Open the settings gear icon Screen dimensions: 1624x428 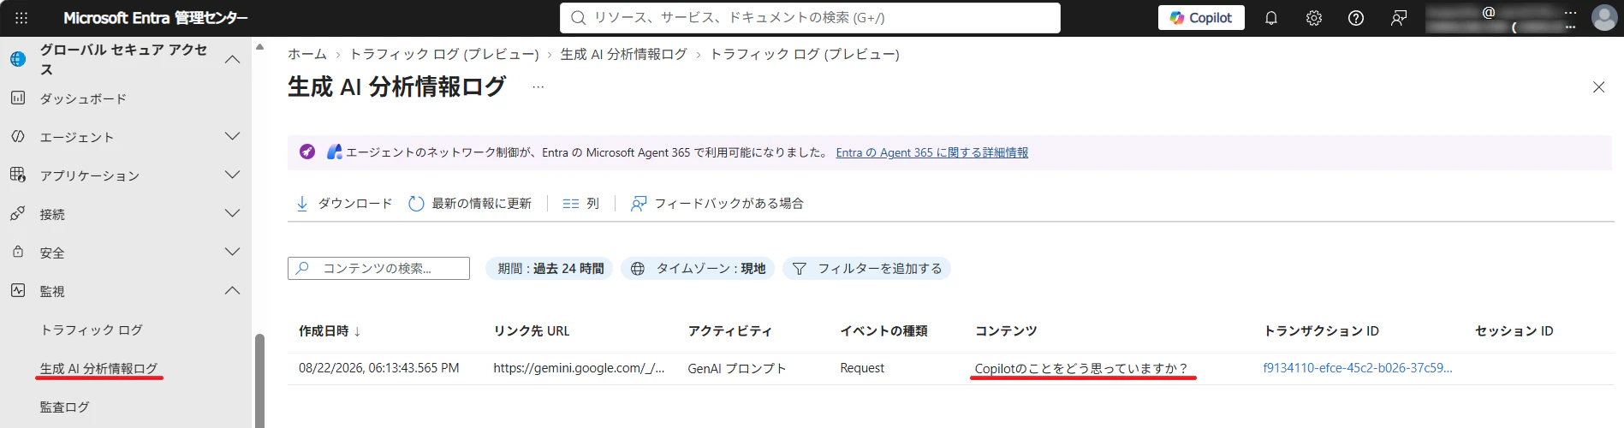[x=1314, y=18]
